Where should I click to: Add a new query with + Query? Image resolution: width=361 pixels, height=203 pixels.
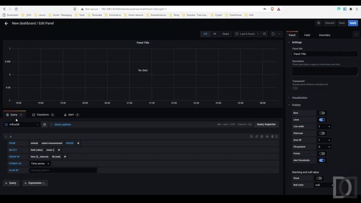[x=11, y=183]
